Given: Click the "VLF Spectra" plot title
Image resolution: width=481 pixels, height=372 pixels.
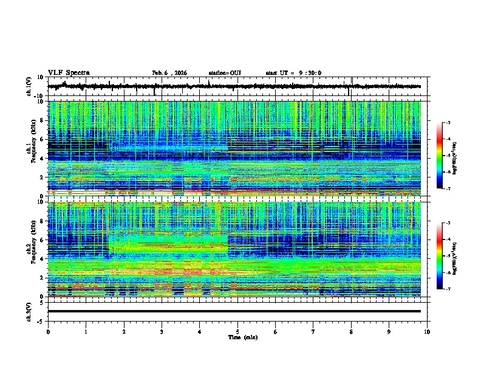Looking at the screenshot, I should click(x=69, y=73).
